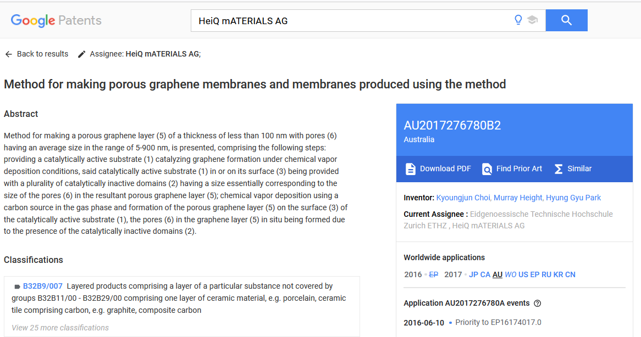Viewport: 641px width, 337px height.
Task: Click Priority to EP16174017.0 text
Action: pyautogui.click(x=498, y=322)
